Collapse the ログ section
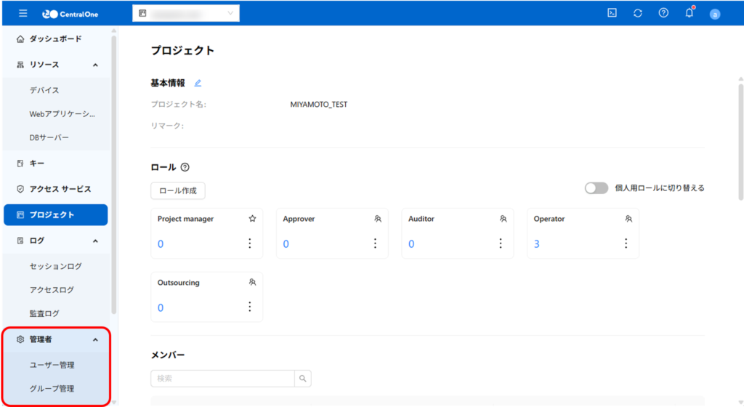The width and height of the screenshot is (744, 407). 95,241
